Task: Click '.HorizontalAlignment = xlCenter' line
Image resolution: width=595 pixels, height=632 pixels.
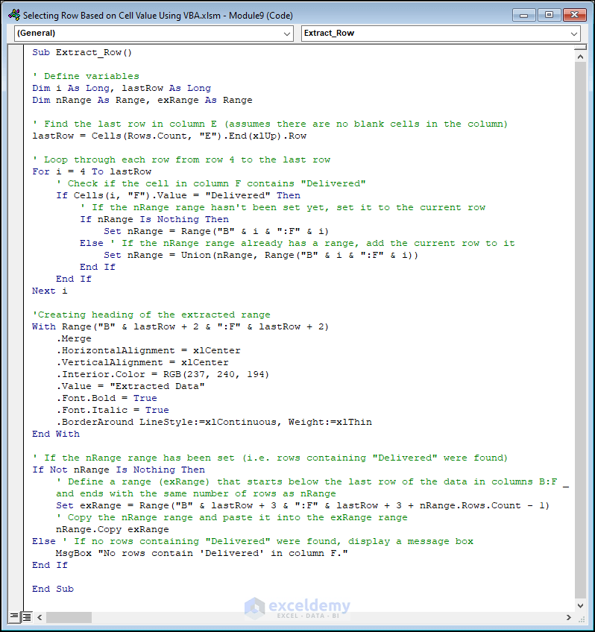Action: [x=148, y=351]
